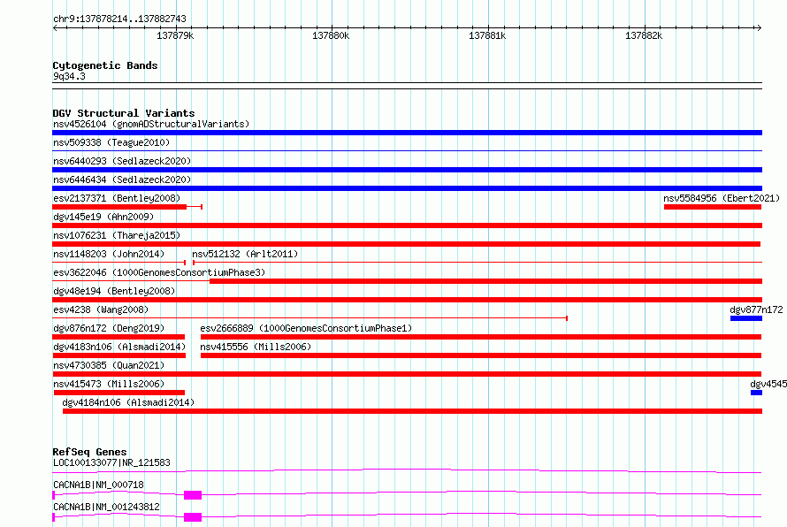
Task: Click the red bar under esv2137371
Action: 119,207
